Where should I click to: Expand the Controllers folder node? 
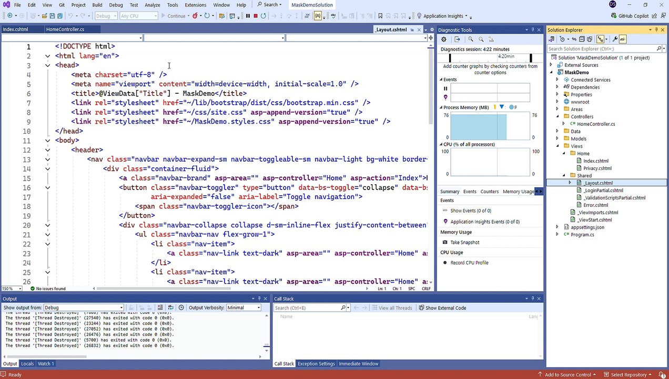pyautogui.click(x=557, y=116)
